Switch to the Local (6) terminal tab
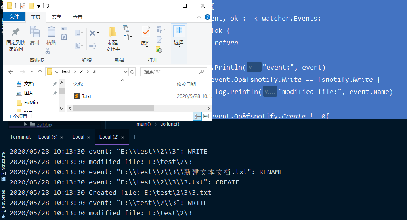 point(48,137)
